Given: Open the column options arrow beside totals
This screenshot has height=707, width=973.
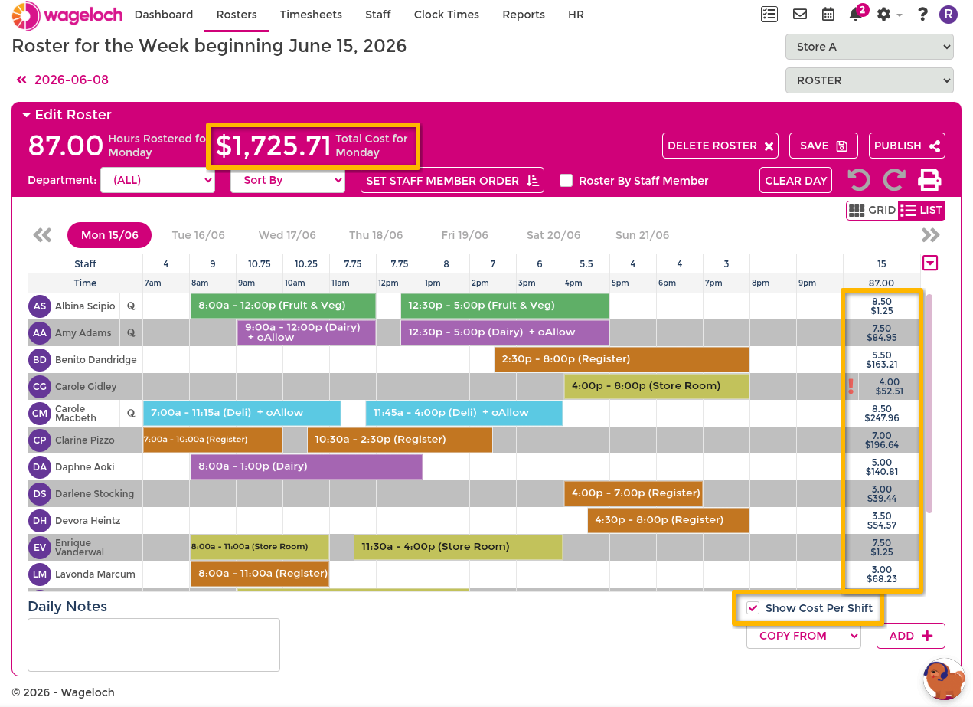Looking at the screenshot, I should (x=930, y=263).
